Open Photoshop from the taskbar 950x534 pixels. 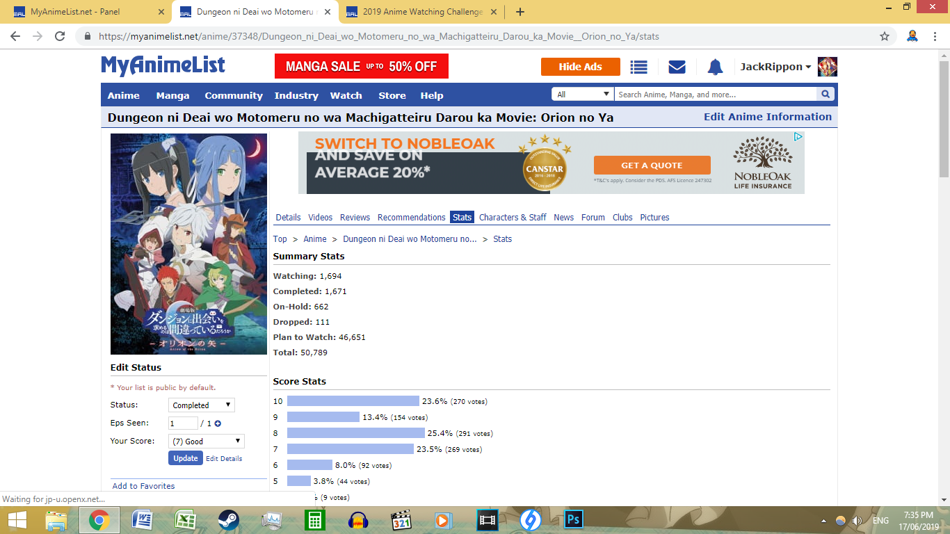(x=574, y=519)
